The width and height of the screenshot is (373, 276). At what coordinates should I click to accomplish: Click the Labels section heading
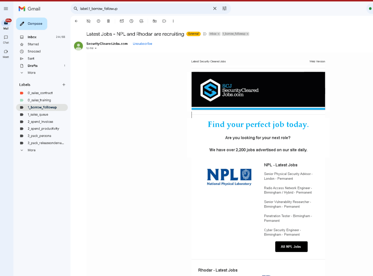pyautogui.click(x=25, y=85)
